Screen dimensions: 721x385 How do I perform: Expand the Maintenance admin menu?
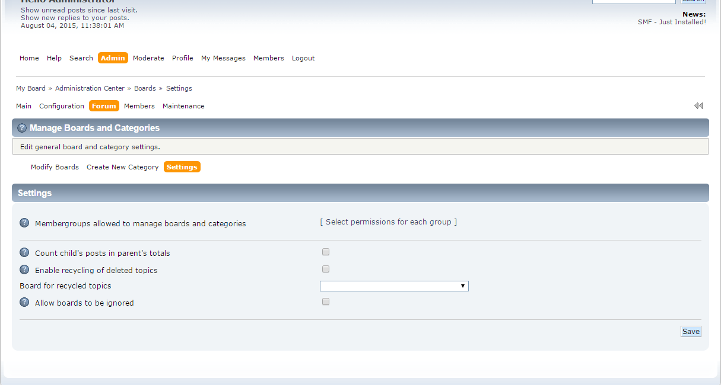pyautogui.click(x=183, y=106)
